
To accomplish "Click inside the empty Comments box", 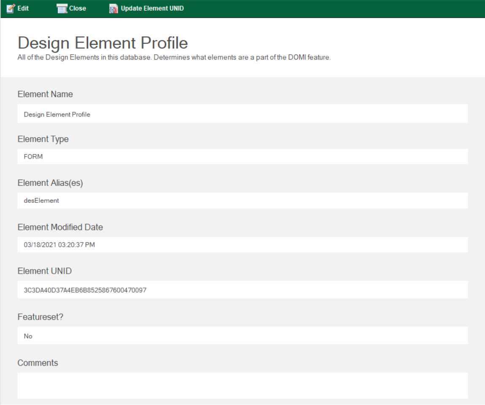I will click(242, 386).
